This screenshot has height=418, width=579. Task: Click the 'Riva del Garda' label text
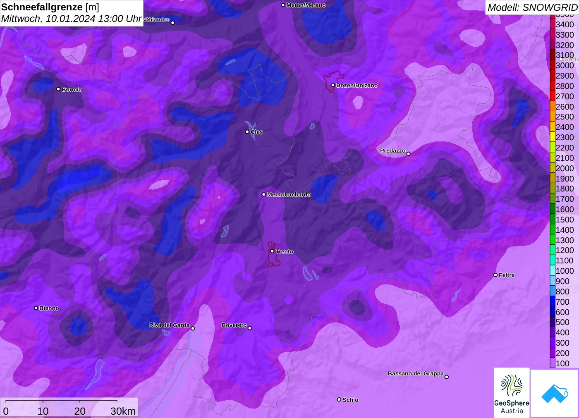pos(169,325)
